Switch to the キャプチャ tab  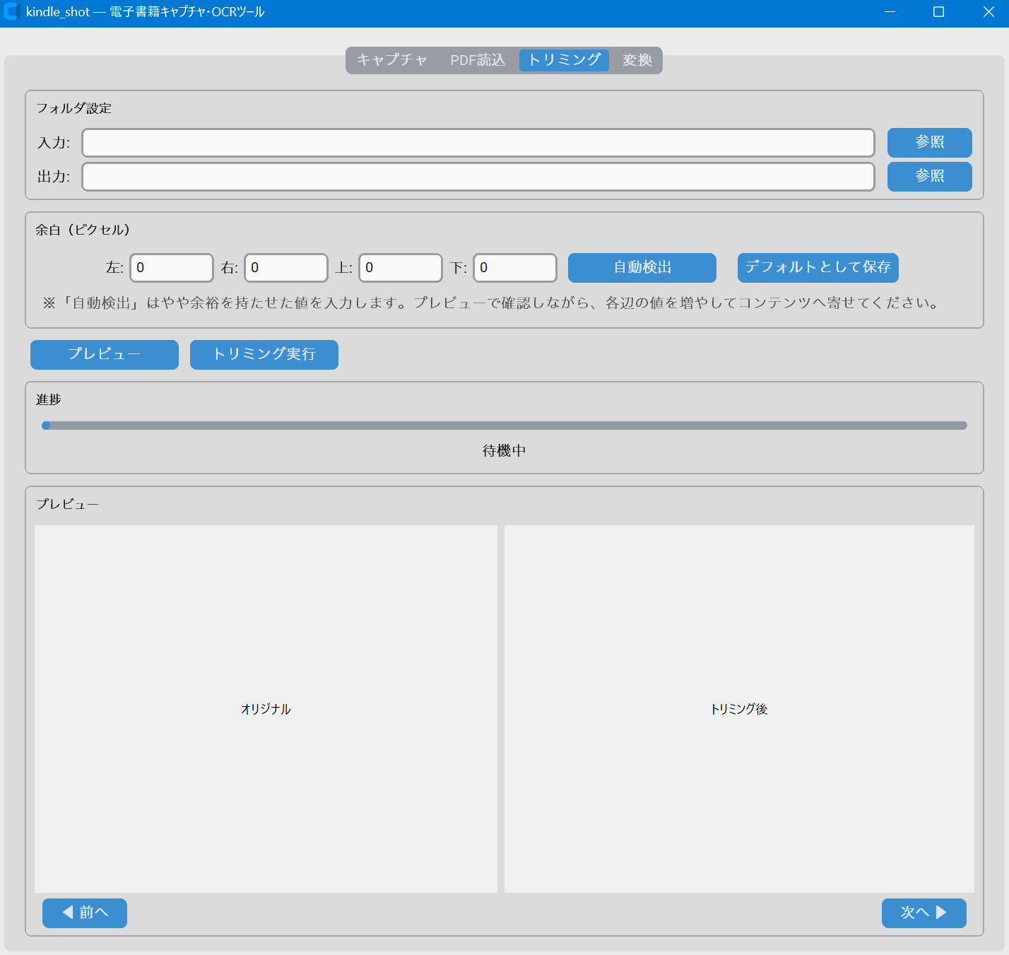pos(392,60)
